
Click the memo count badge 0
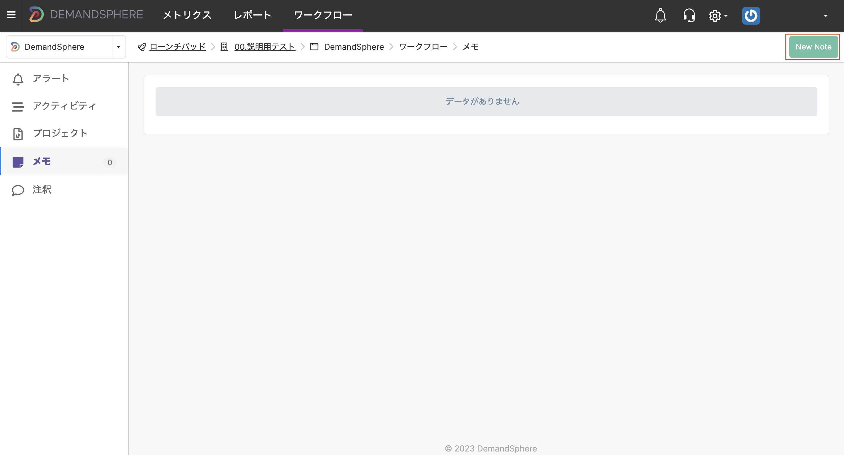coord(110,162)
